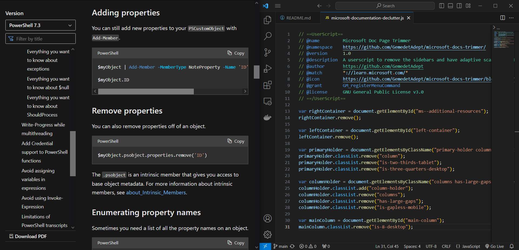Toggle the Primary Side Bar layout icon
Image resolution: width=519 pixels, height=250 pixels.
[x=442, y=6]
